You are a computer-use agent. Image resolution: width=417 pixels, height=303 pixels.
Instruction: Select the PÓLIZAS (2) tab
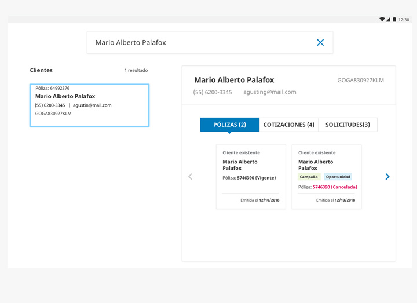tap(229, 125)
